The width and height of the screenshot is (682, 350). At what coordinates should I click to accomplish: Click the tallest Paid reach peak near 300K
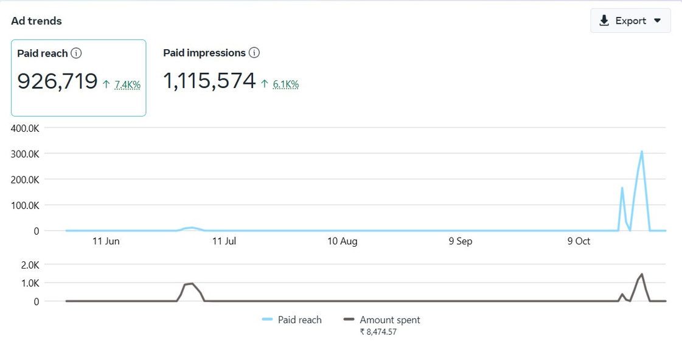pyautogui.click(x=642, y=152)
